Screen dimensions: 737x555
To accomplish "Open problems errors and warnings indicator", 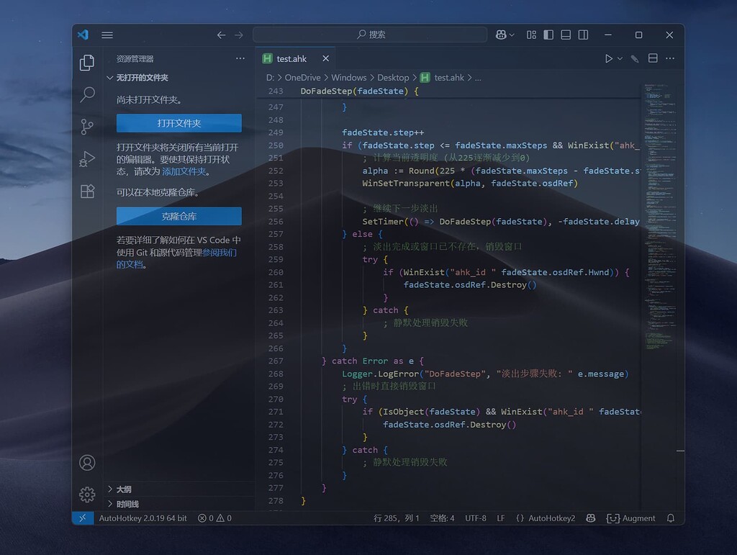I will point(214,518).
